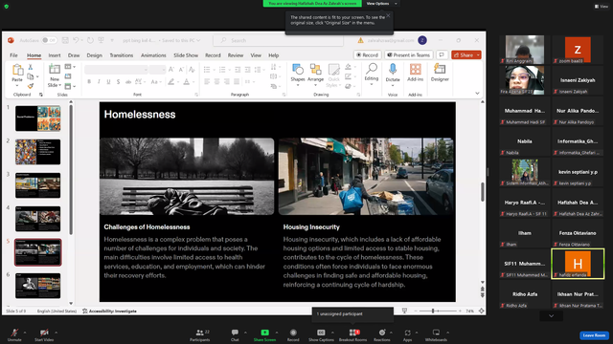Switch to the Slide Show tab
Image resolution: width=613 pixels, height=344 pixels.
tap(186, 55)
